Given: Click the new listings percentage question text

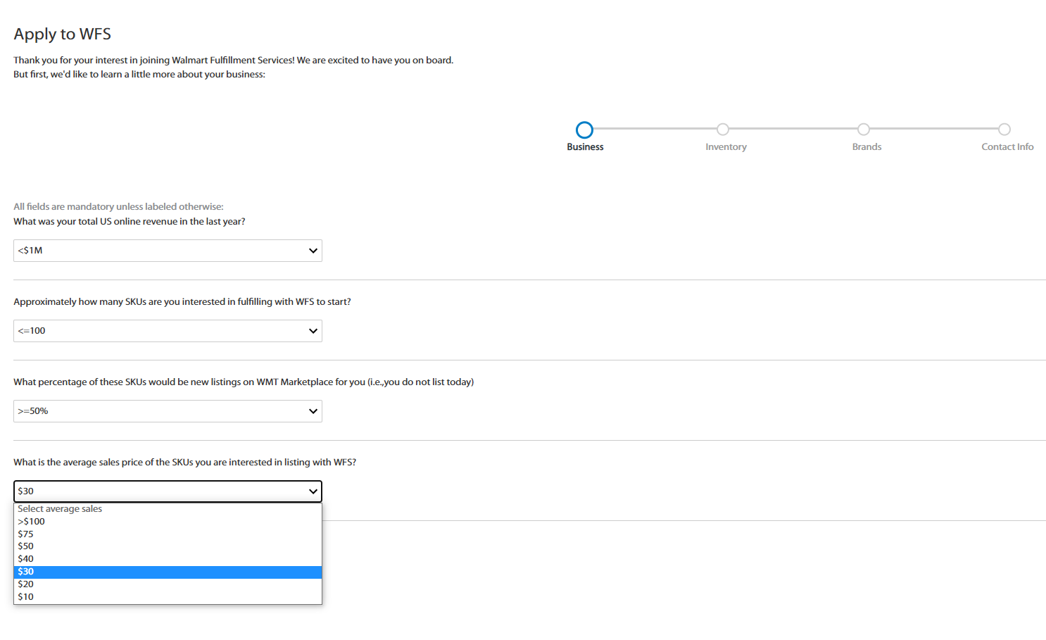Looking at the screenshot, I should [x=244, y=382].
